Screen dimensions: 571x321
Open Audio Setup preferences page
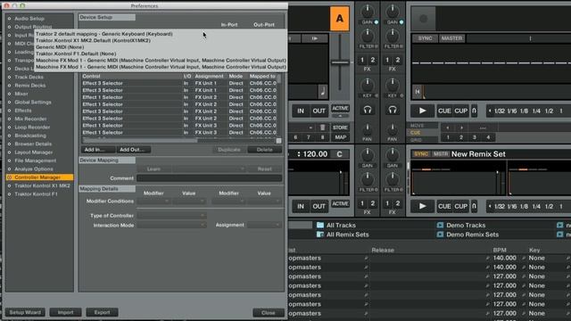[x=29, y=18]
